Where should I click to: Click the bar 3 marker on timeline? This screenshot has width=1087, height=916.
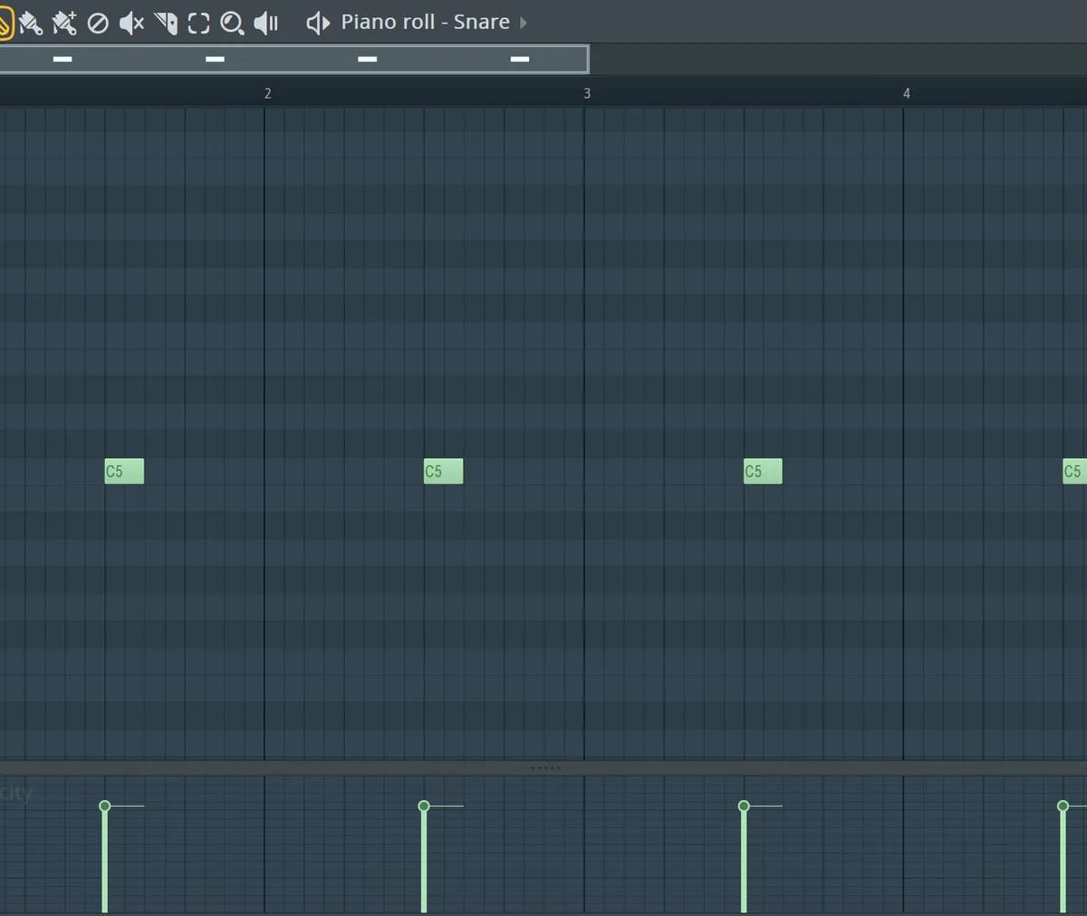coord(587,93)
